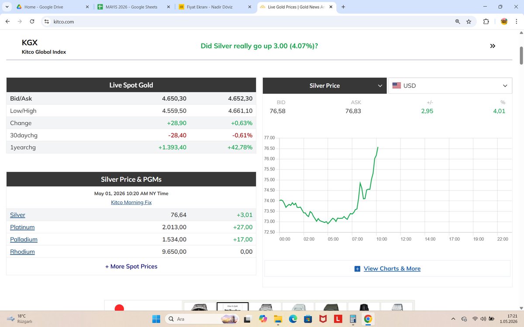524x327 pixels.
Task: Click the 1yearchg value +42,78%
Action: click(x=240, y=147)
